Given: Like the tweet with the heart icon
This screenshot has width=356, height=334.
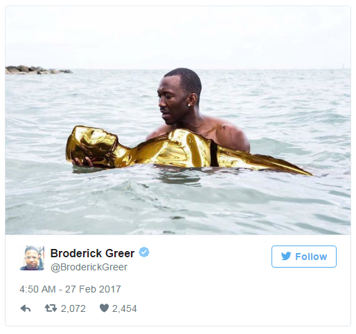Looking at the screenshot, I should [104, 308].
